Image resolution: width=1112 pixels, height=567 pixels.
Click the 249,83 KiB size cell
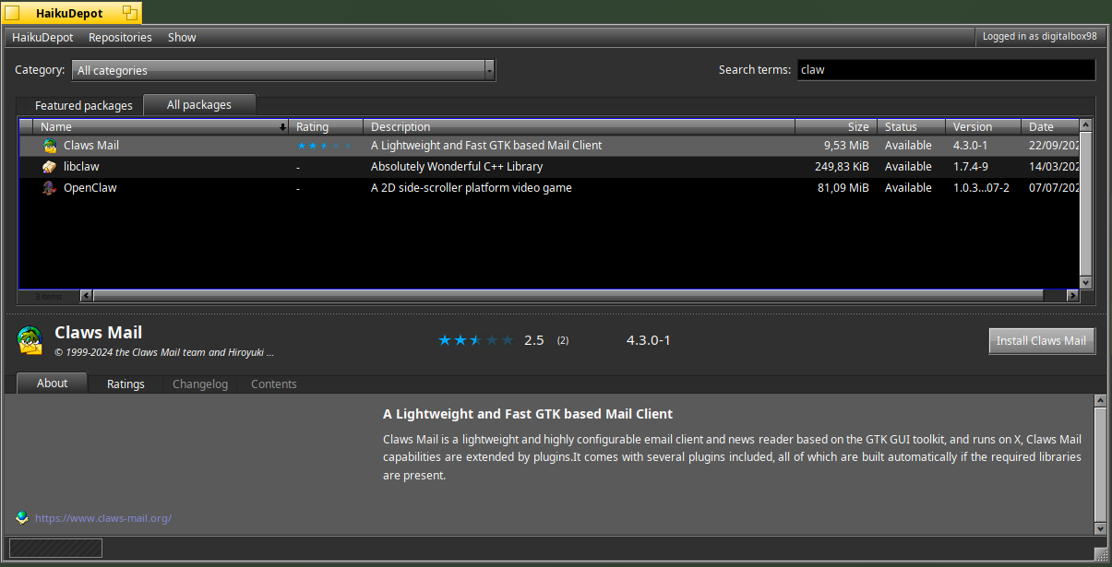842,167
